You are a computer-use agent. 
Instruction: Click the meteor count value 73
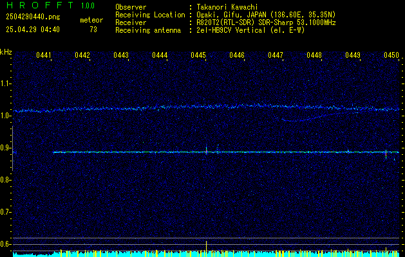pos(93,30)
